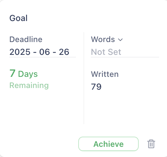Screen dimensions: 167x157
Task: Click the Not Set target field
Action: click(x=125, y=52)
